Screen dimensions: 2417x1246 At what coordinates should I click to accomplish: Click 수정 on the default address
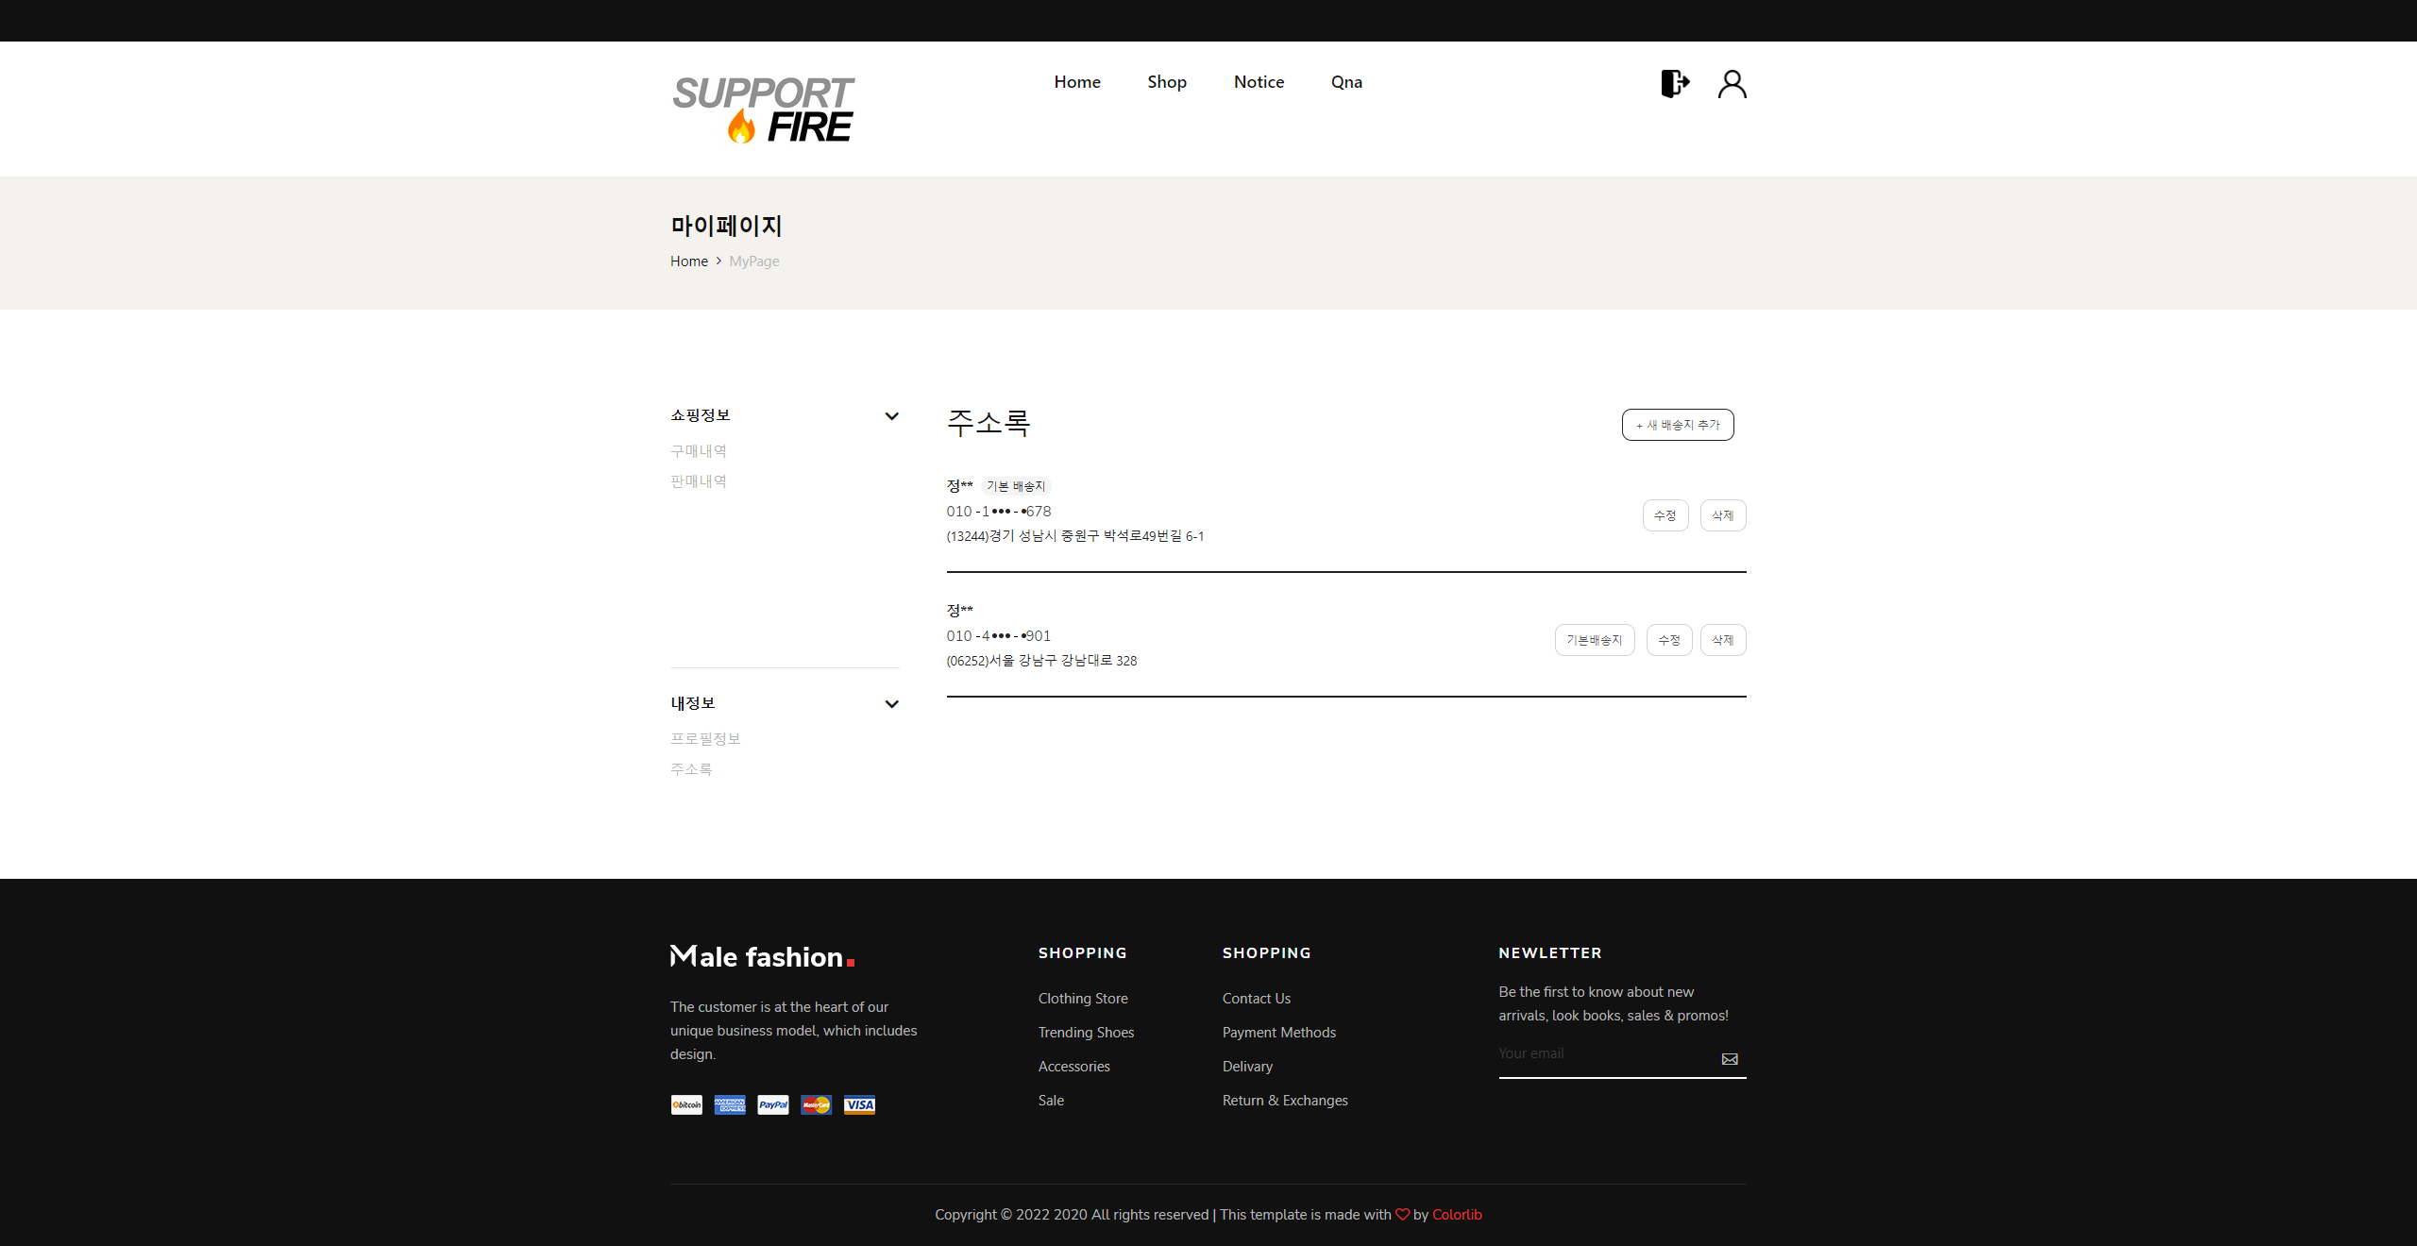pos(1665,515)
